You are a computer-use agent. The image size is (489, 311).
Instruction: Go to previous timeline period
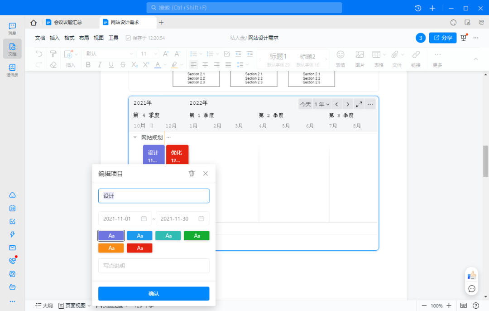point(336,104)
